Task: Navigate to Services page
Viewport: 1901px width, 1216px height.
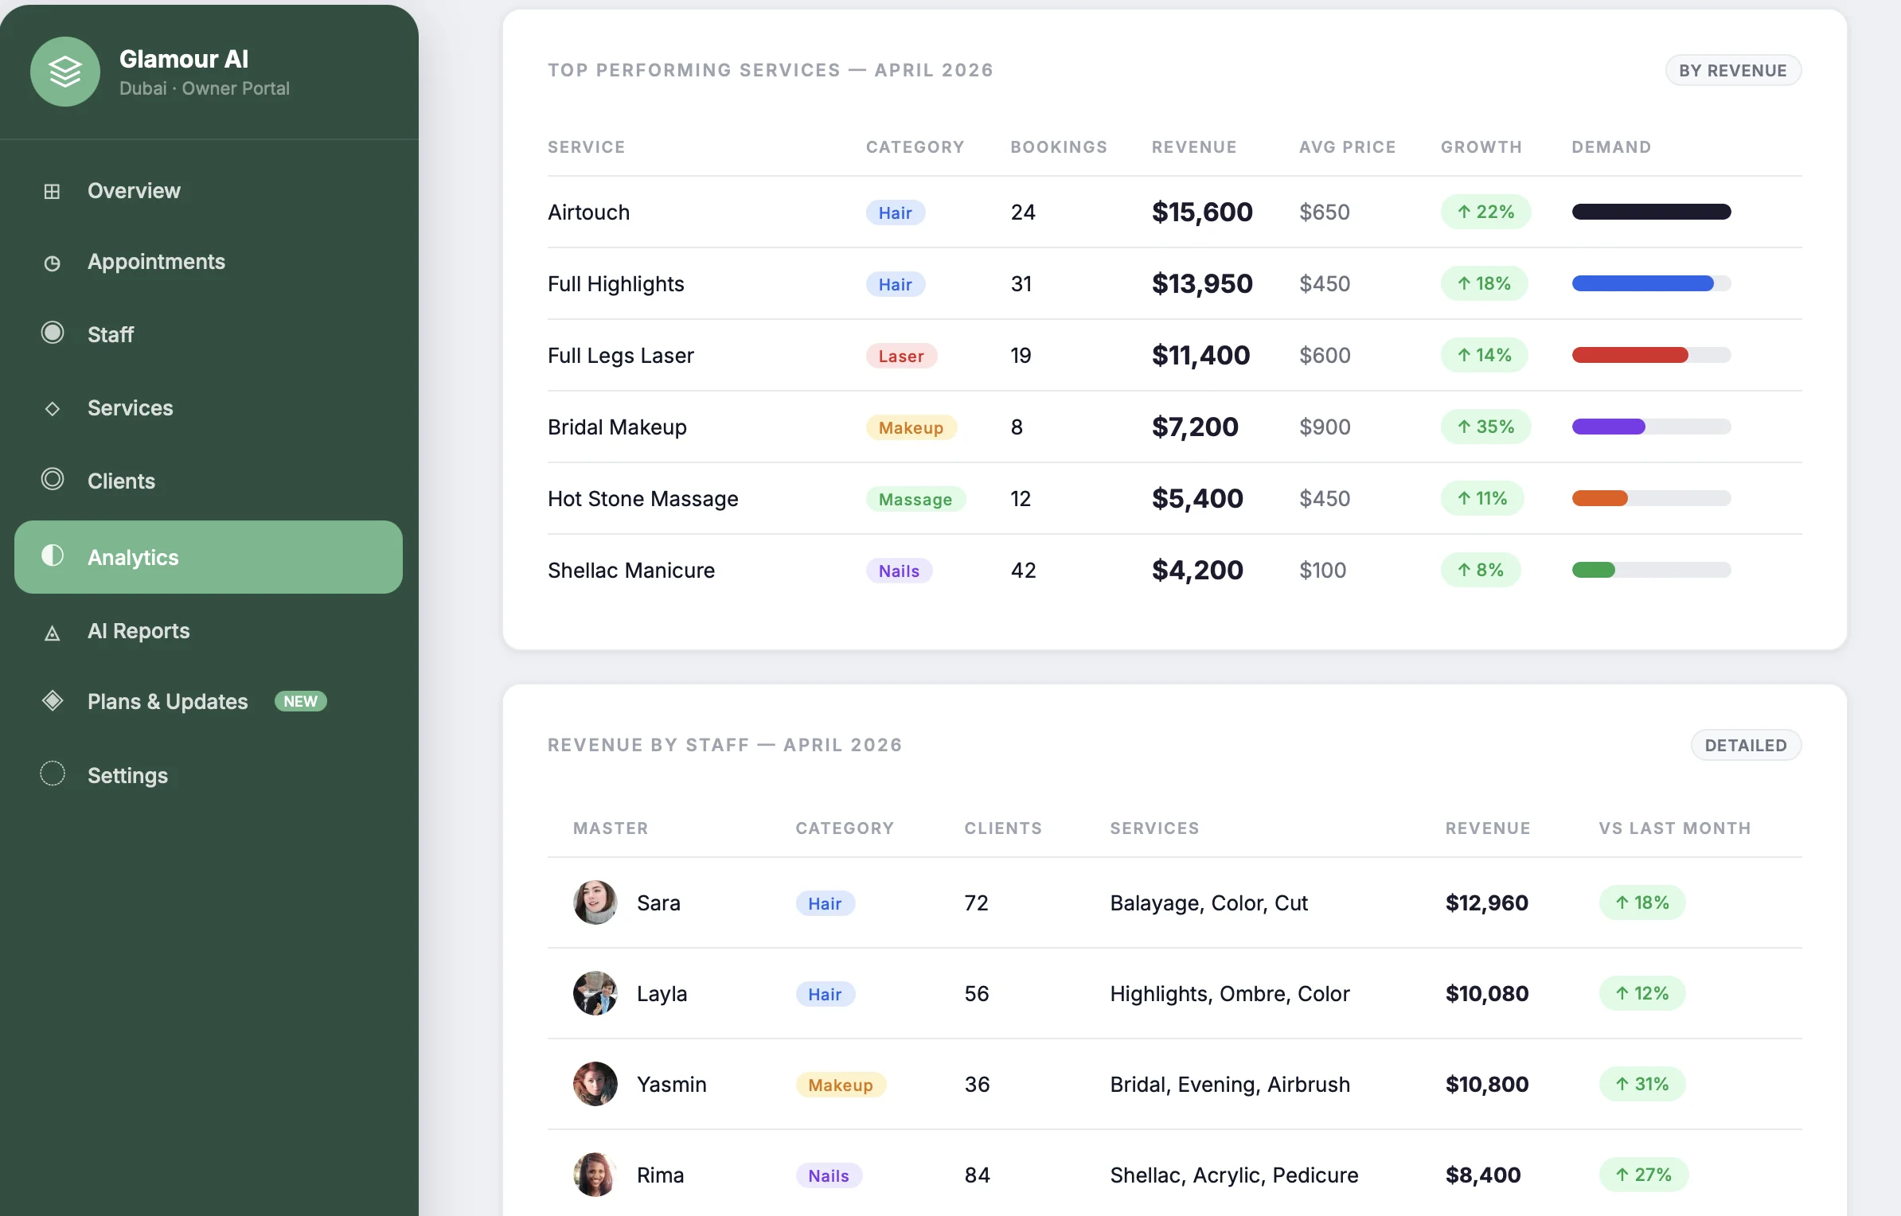Action: coord(209,408)
